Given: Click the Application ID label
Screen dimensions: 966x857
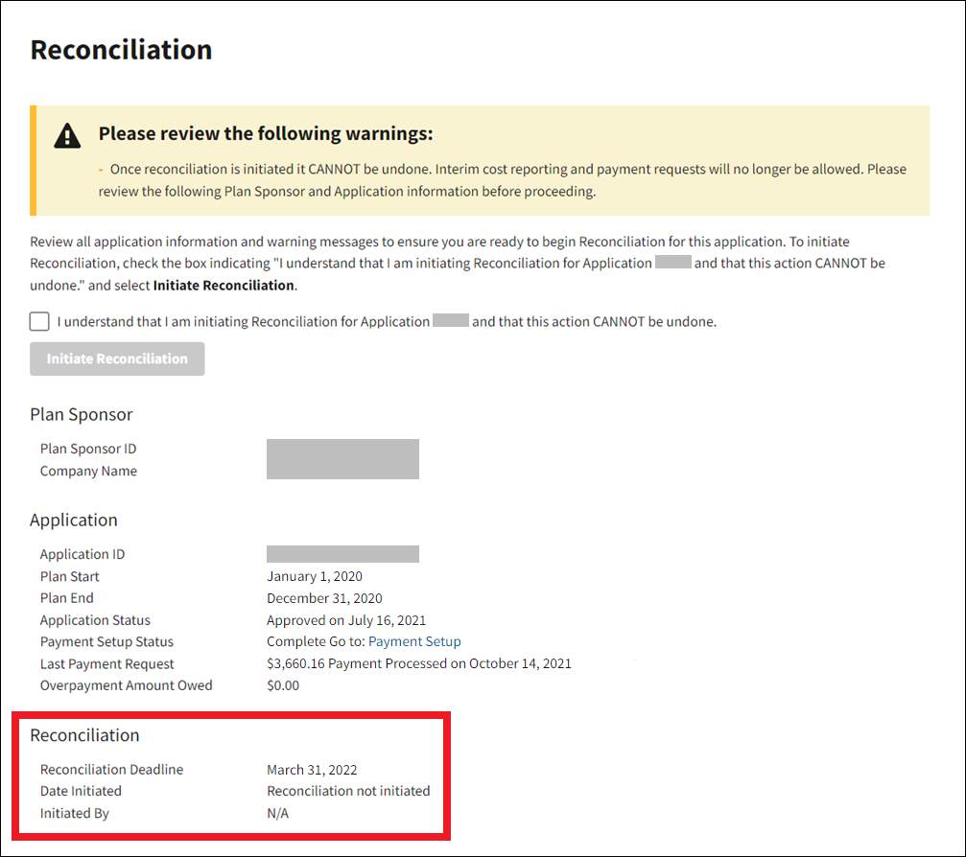Looking at the screenshot, I should 82,554.
